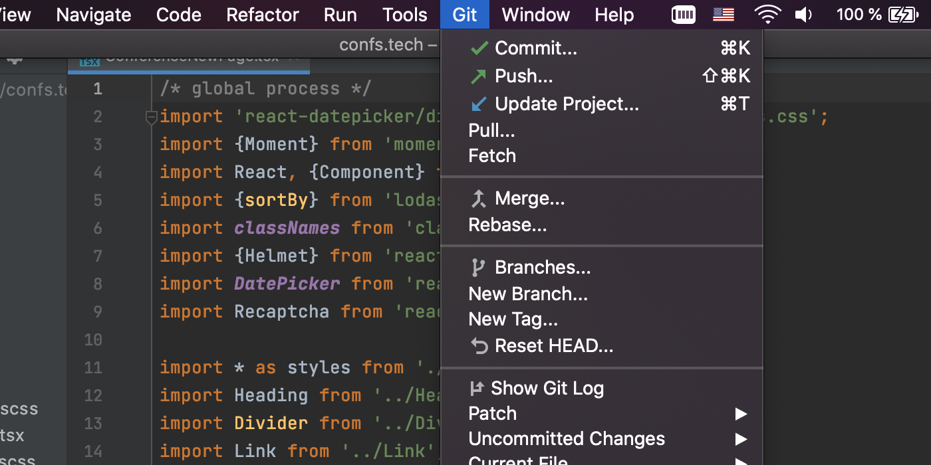
Task: Click the Reset HEAD undo icon
Action: (x=479, y=346)
